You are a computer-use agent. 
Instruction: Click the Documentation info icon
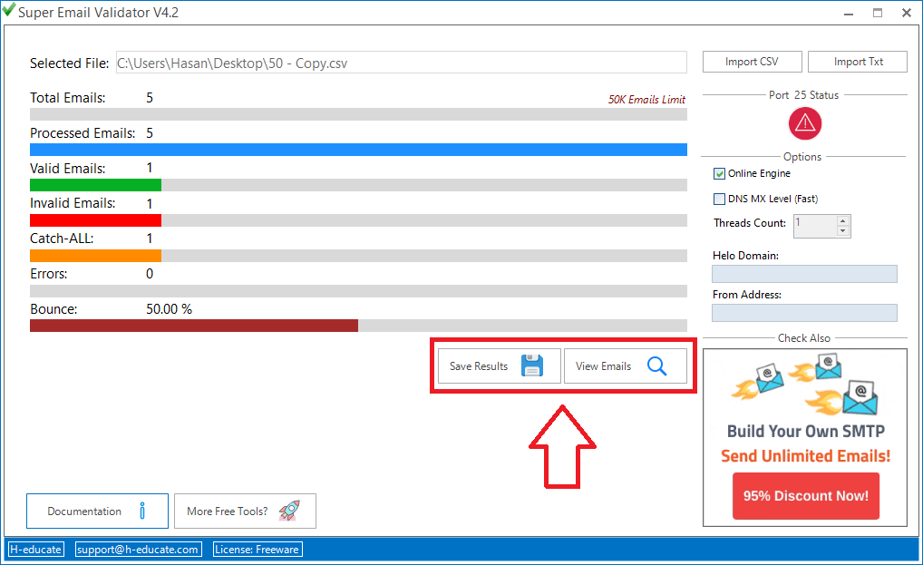point(142,511)
